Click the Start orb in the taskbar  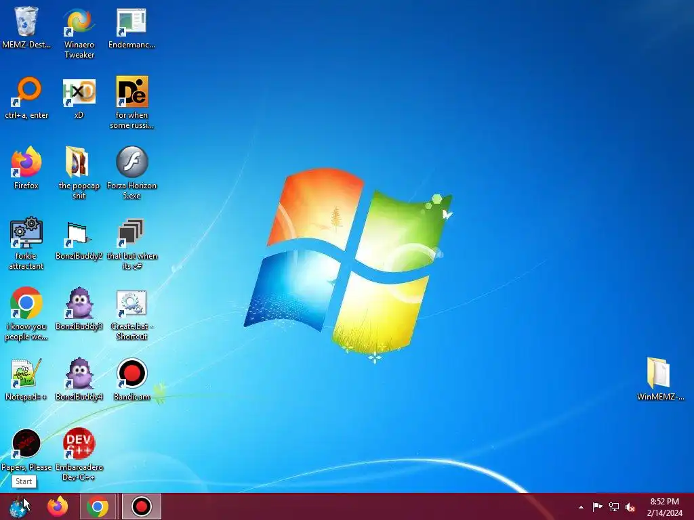pos(18,506)
